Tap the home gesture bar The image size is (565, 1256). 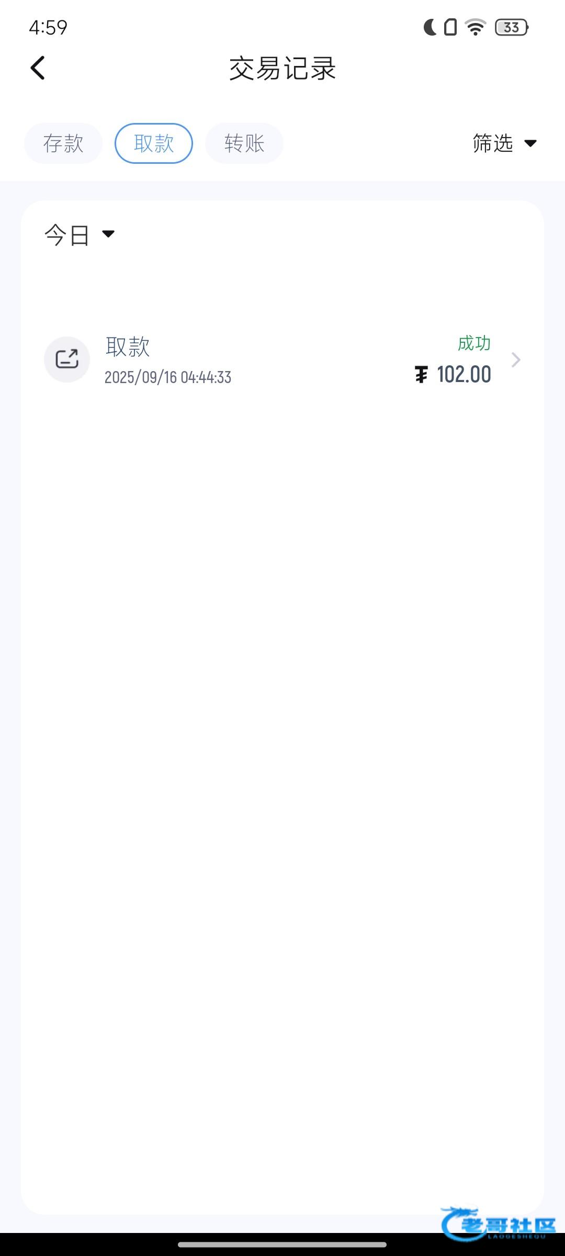(x=282, y=1244)
